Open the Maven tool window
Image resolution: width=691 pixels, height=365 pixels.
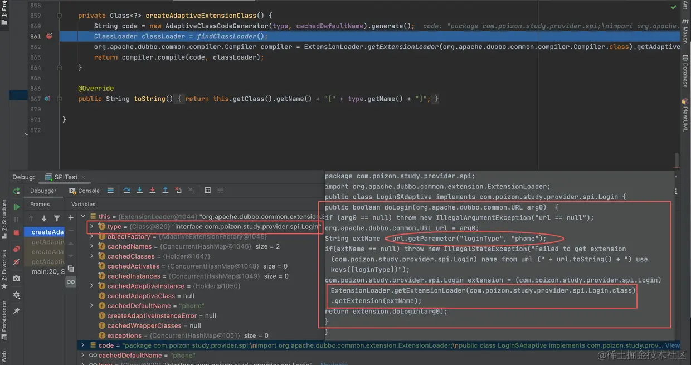click(x=685, y=32)
